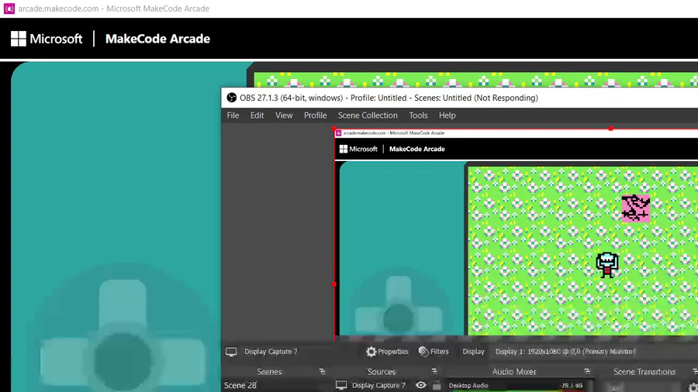Click the MakeCode Arcade header title

point(157,39)
